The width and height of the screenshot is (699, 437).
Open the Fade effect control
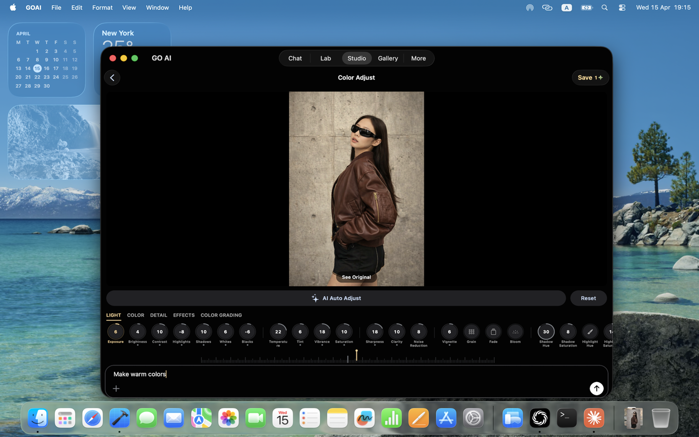coord(493,332)
